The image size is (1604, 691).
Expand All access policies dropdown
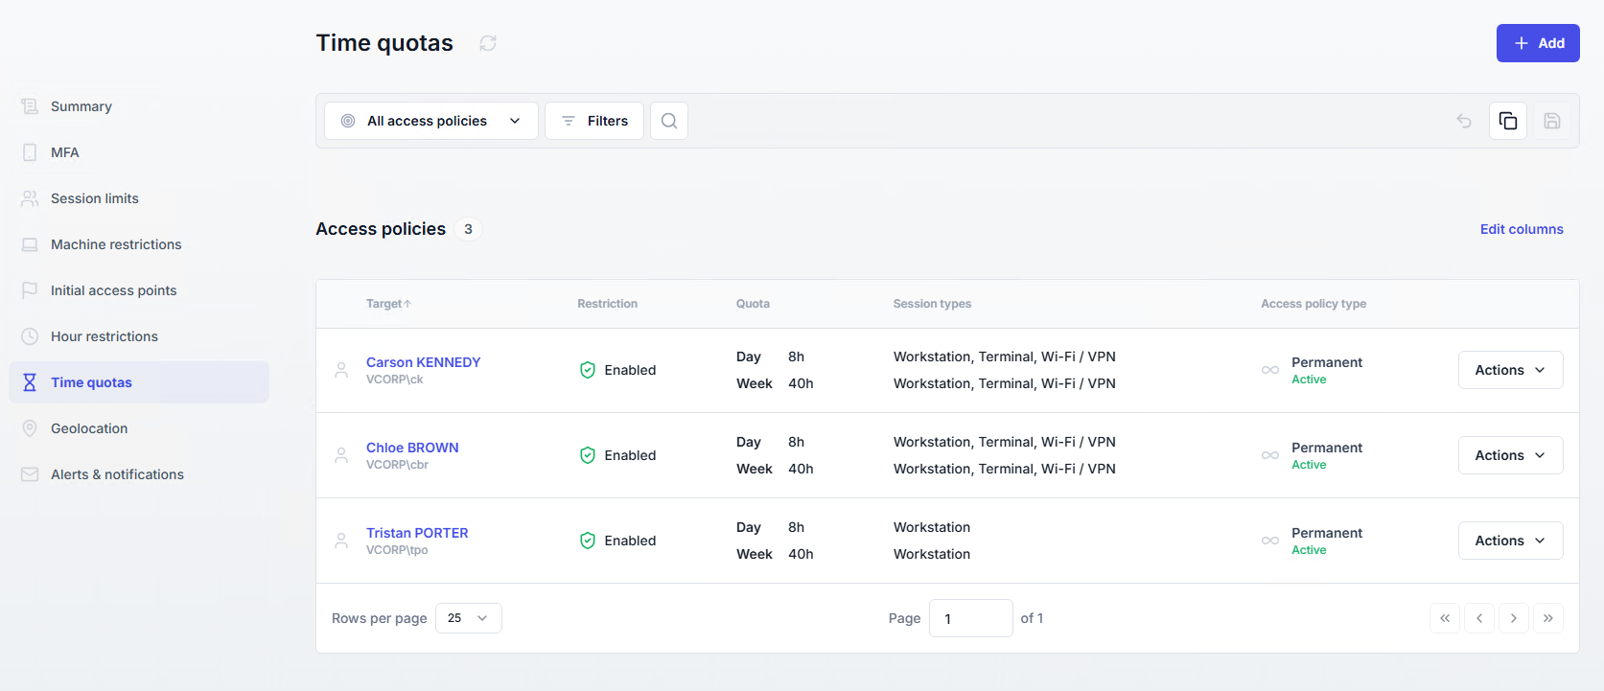[x=431, y=121]
